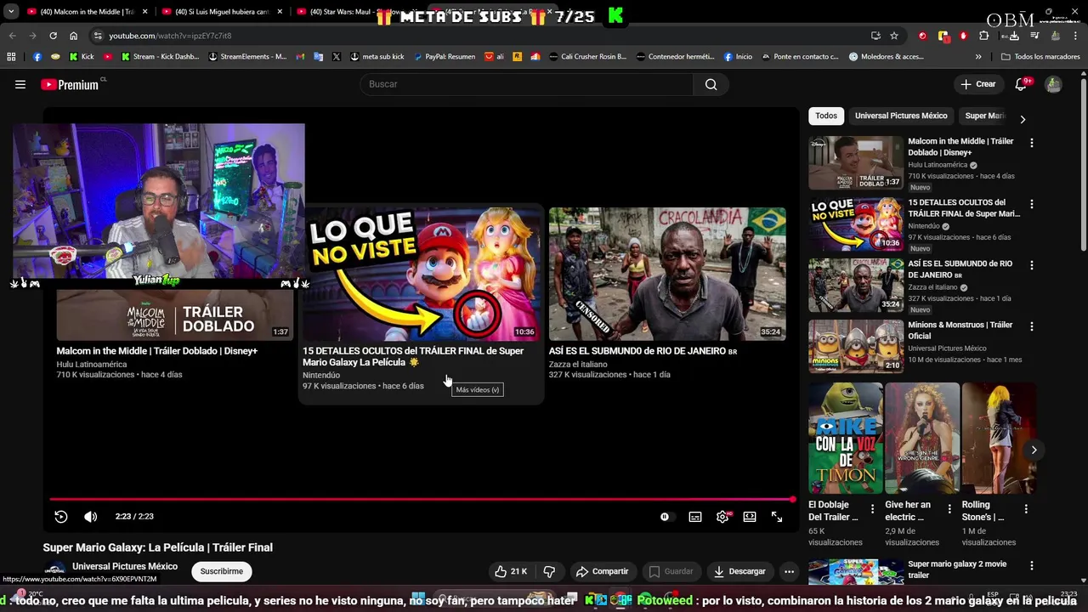Reload the page in browser
The width and height of the screenshot is (1088, 612).
[x=53, y=36]
